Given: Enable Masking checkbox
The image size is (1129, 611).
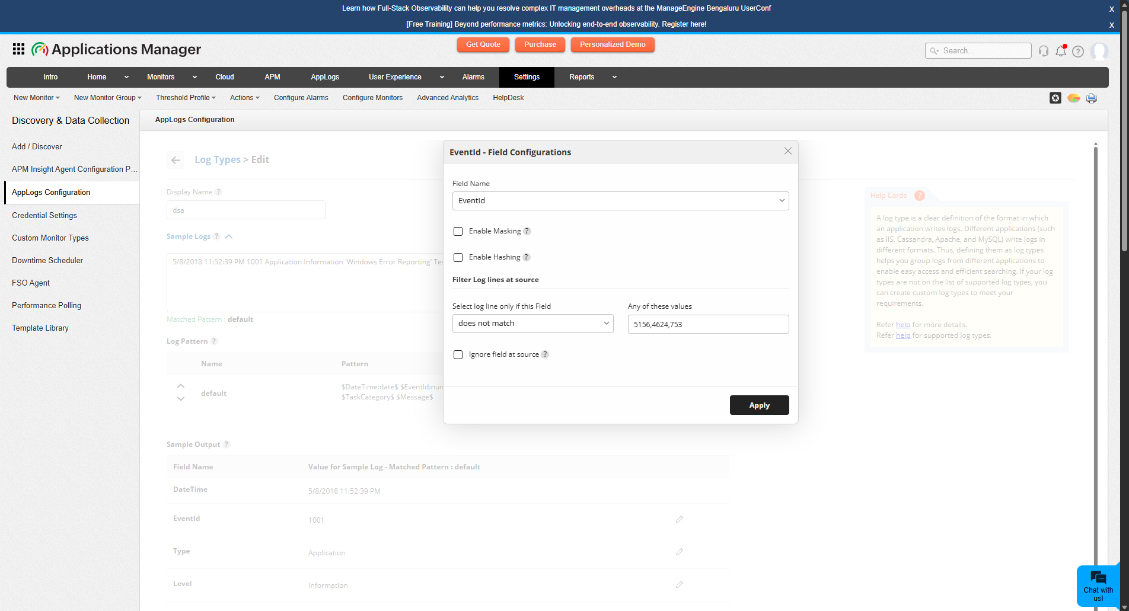Looking at the screenshot, I should [x=458, y=231].
